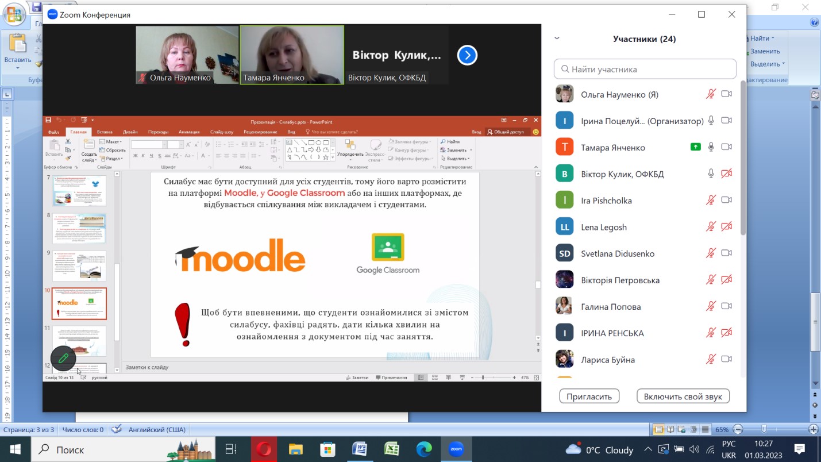Screen dimensions: 821x462
Task: Click the camera icon for Лариса Буйна
Action: 726,359
